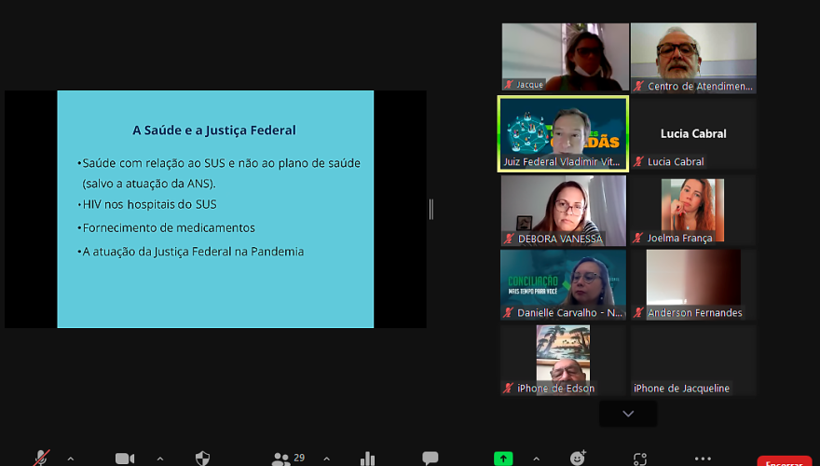Viewport: 820px width, 466px height.
Task: Expand share screen options chevron
Action: [536, 459]
